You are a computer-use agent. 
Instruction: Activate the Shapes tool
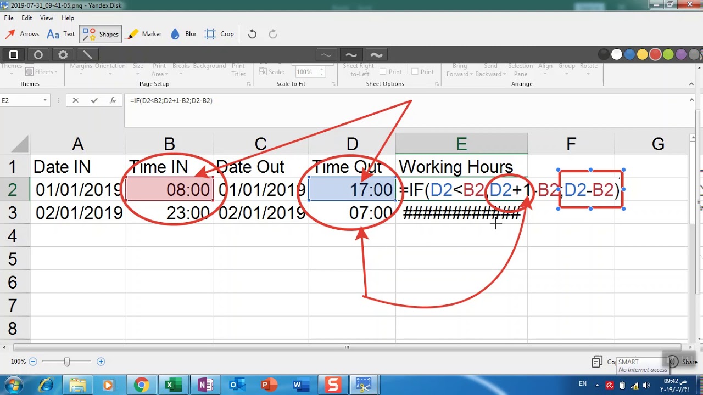[x=100, y=34]
